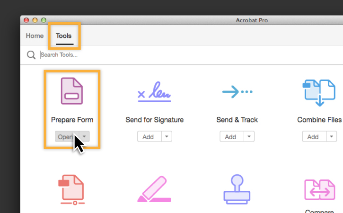Screen dimensions: 343x213
Task: Click the search magnifier icon
Action: 31,55
